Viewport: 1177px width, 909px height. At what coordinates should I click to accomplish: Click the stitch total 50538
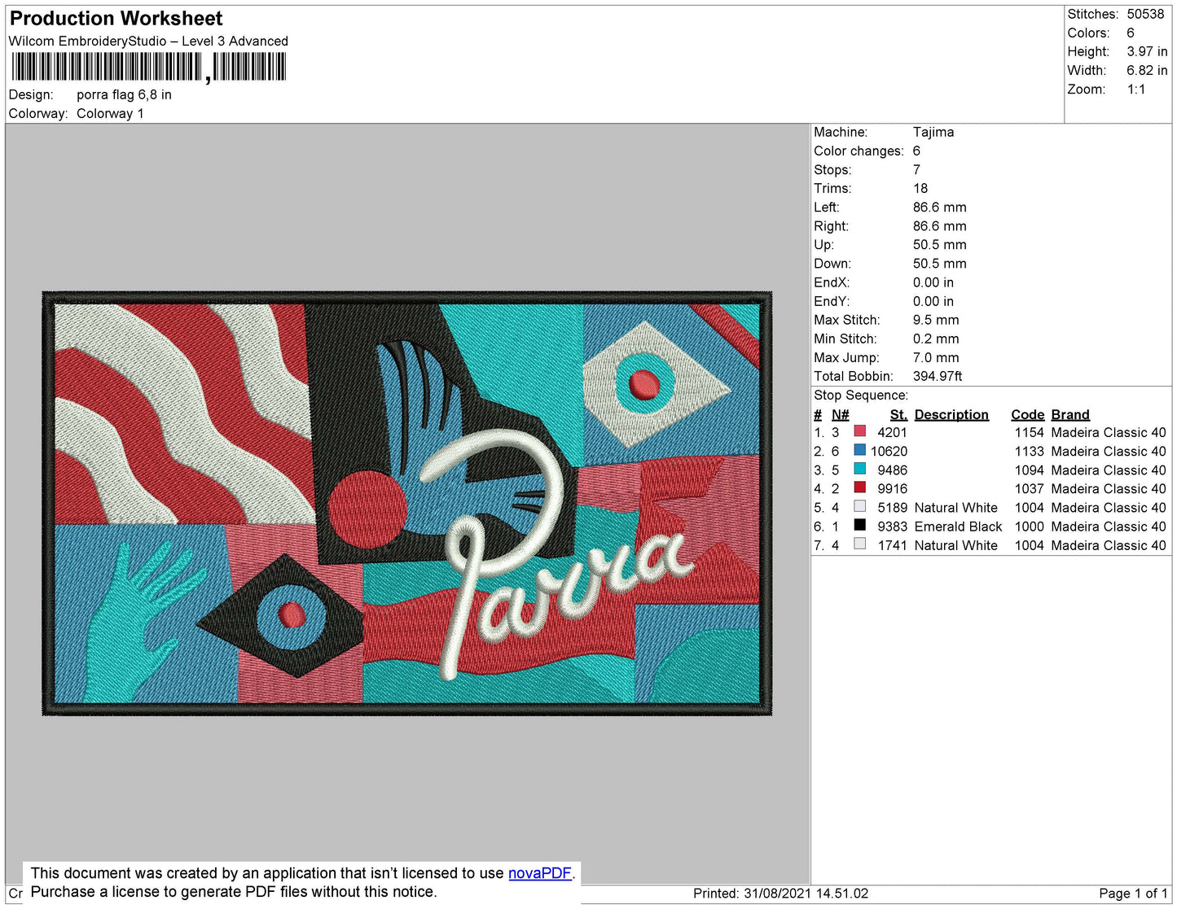click(x=1145, y=14)
